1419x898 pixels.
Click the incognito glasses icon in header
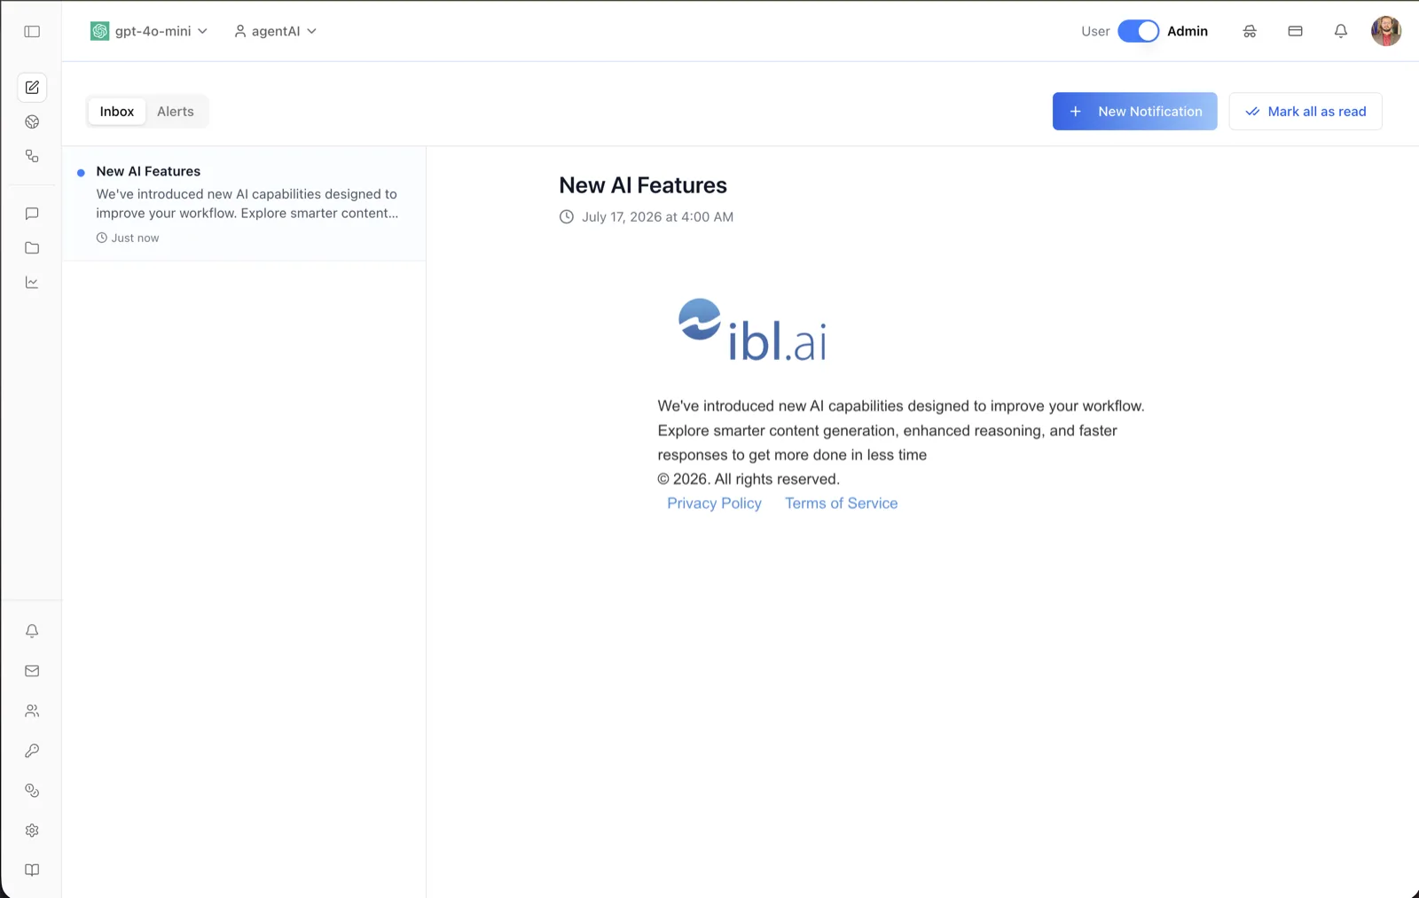tap(1250, 31)
